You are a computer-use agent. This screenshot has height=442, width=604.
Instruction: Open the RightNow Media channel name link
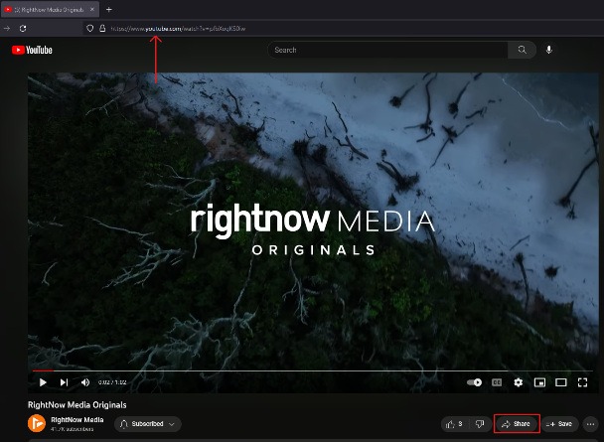point(77,420)
